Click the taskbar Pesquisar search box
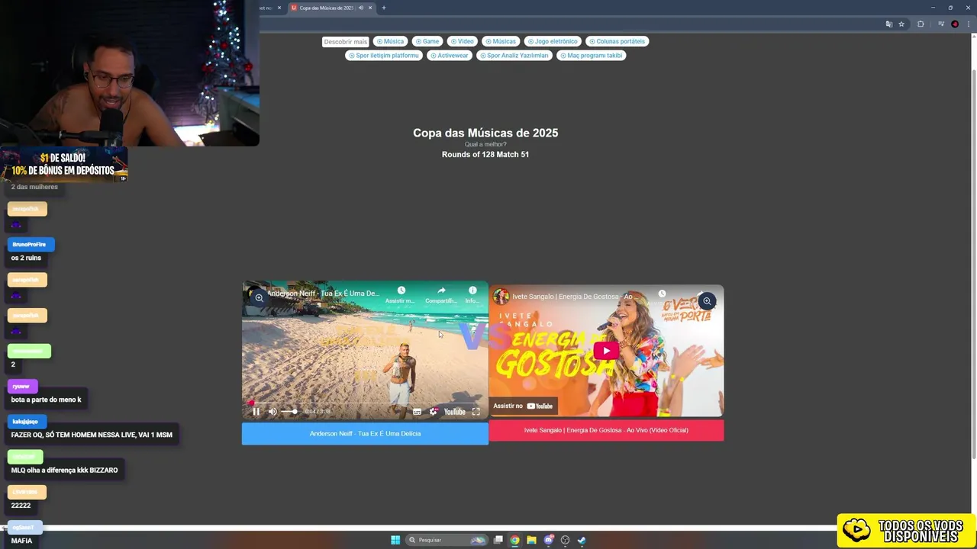The width and height of the screenshot is (977, 549). click(x=447, y=540)
